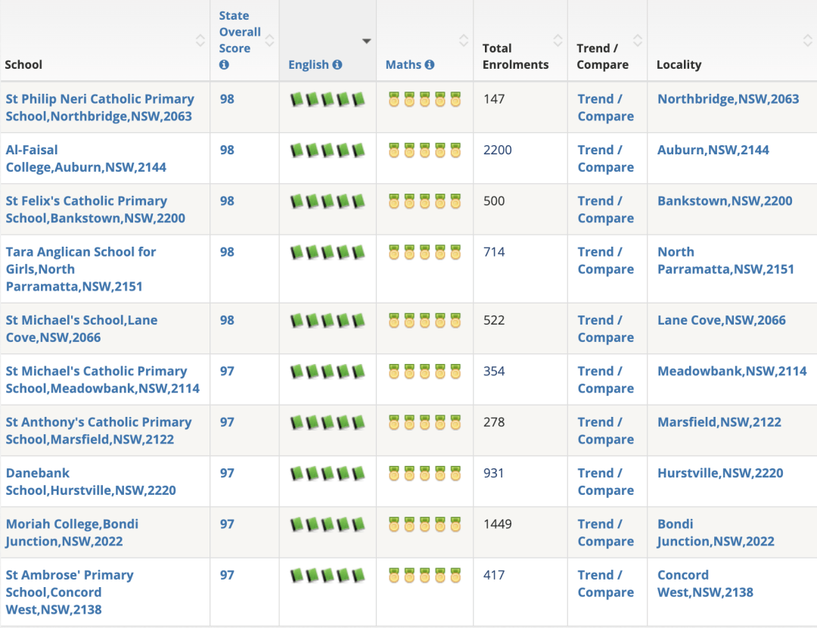Open St Ambrose' Primary School link
The width and height of the screenshot is (817, 628).
coord(70,592)
